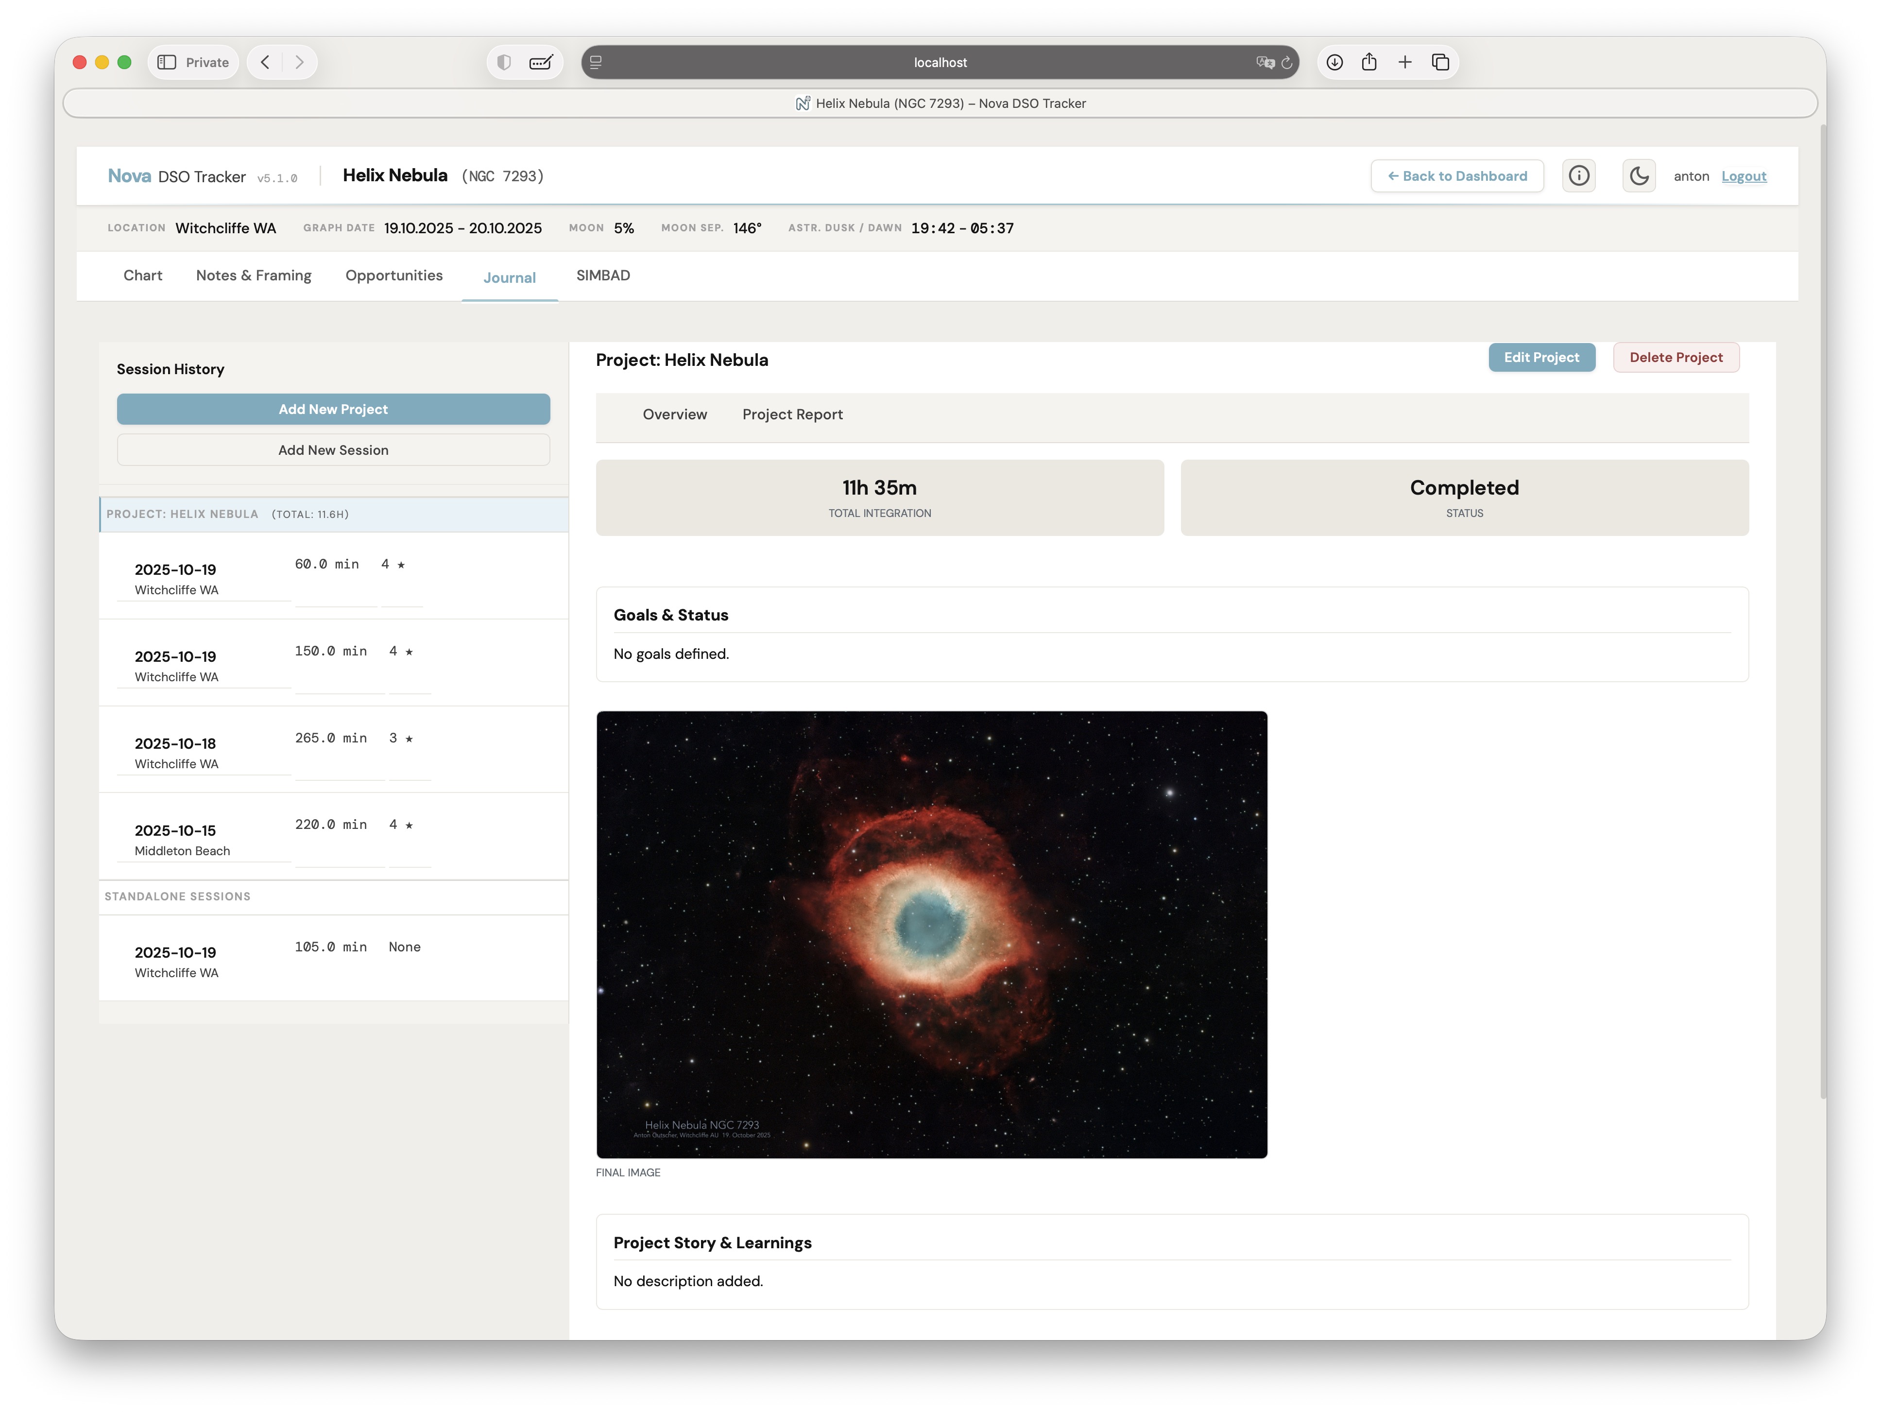Open a new tab plus icon
This screenshot has height=1412, width=1881.
(x=1405, y=62)
